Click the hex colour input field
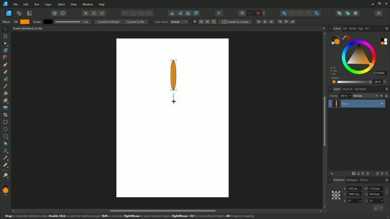The image size is (390, 219). (380, 73)
